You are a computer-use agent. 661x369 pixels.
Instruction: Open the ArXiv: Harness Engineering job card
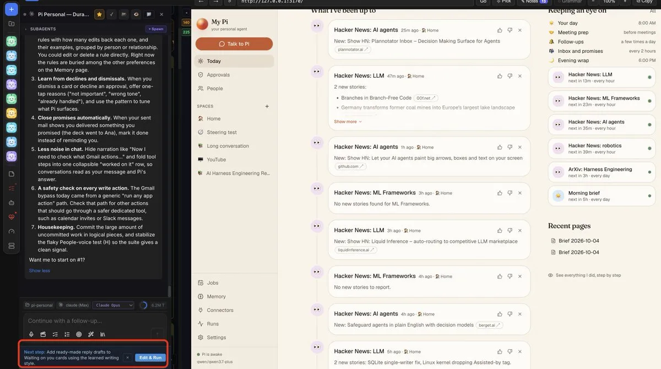pyautogui.click(x=602, y=172)
